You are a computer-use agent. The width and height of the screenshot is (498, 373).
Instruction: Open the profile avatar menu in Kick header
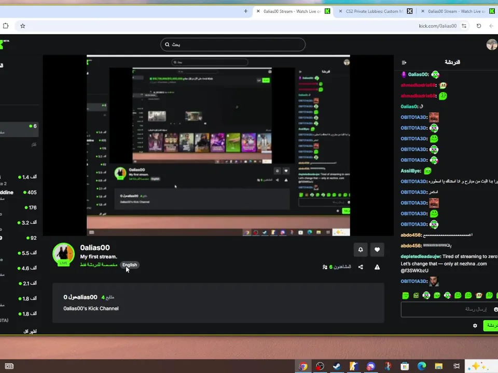(492, 45)
